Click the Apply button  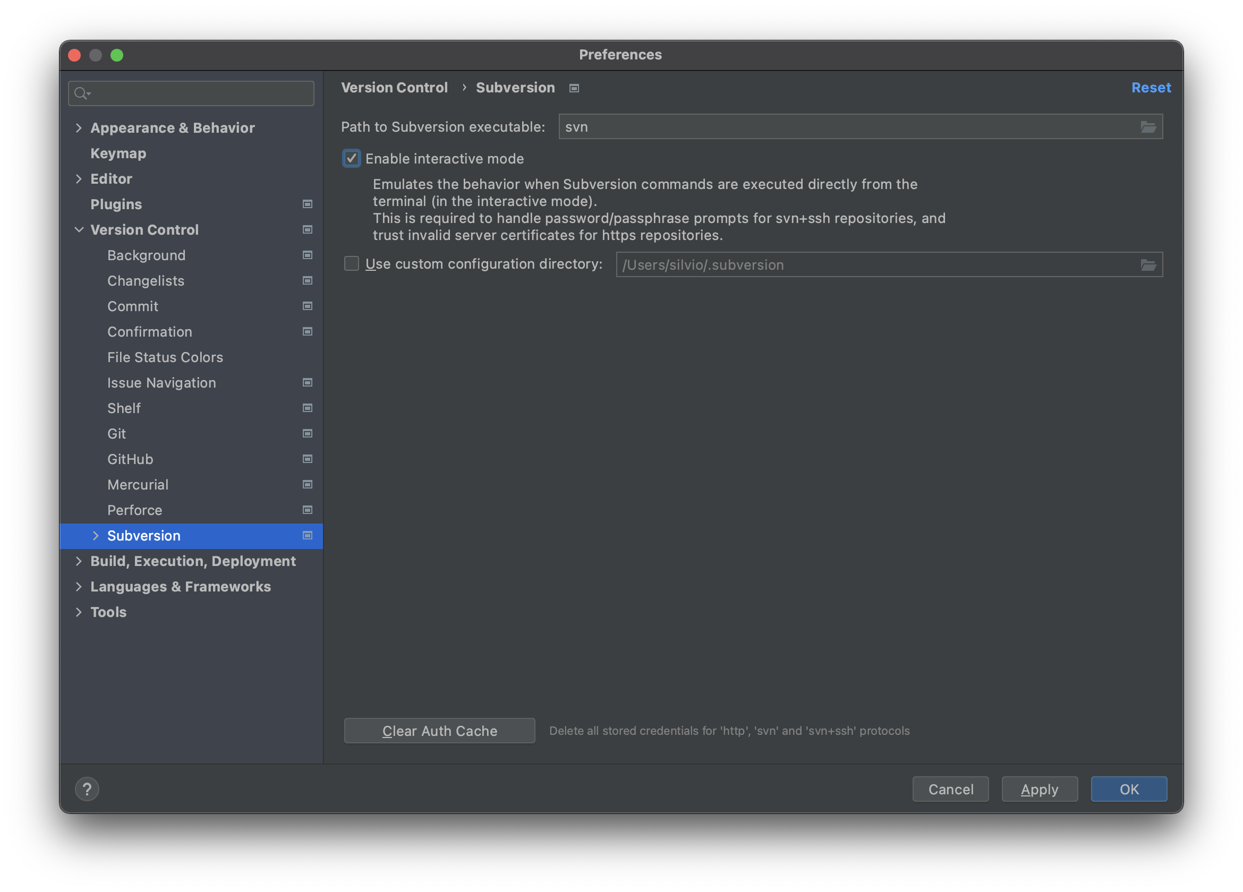pos(1039,789)
